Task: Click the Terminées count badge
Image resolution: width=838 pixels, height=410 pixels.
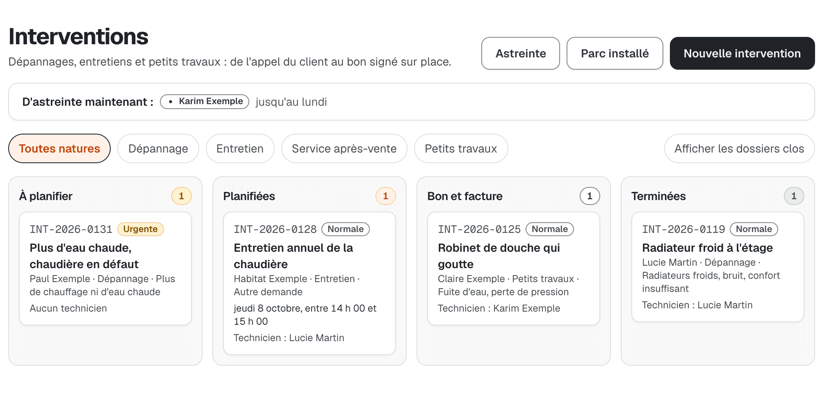Action: (x=794, y=196)
